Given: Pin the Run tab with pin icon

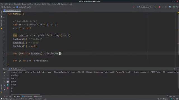Looking at the screenshot, I should pos(4,89).
